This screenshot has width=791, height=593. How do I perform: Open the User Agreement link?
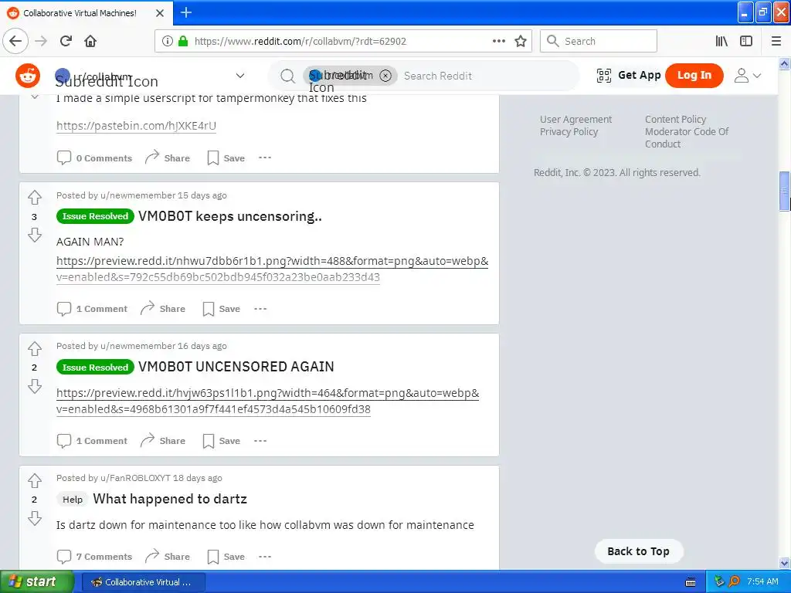pos(575,120)
